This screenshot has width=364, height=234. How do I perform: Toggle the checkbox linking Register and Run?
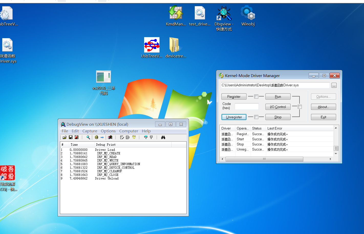point(256,97)
